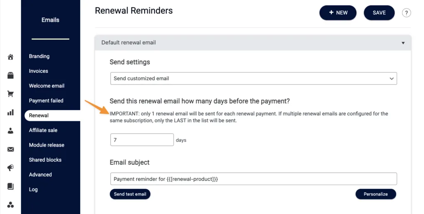Viewport: 424px width, 214px height.
Task: Open the shopping cart icon
Action: (x=10, y=94)
